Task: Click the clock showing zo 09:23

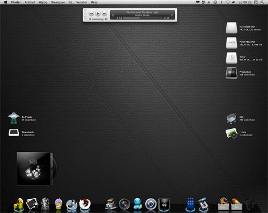Action: click(245, 2)
